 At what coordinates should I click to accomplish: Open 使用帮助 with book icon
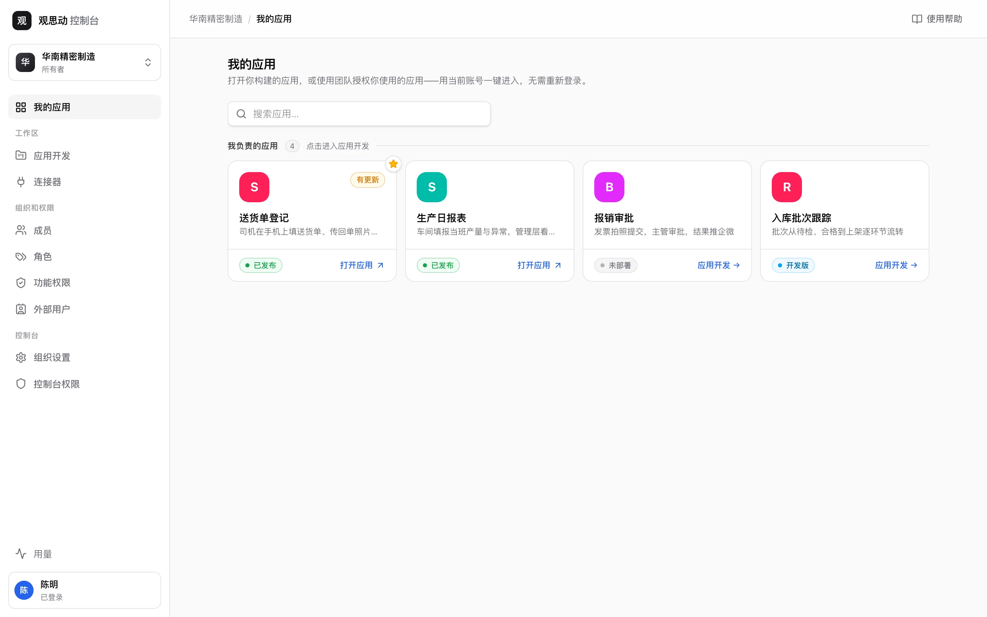coord(937,19)
